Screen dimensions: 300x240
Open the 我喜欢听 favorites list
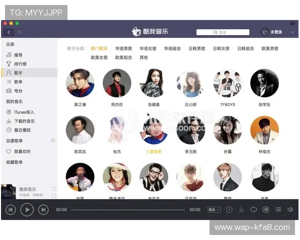[29, 151]
